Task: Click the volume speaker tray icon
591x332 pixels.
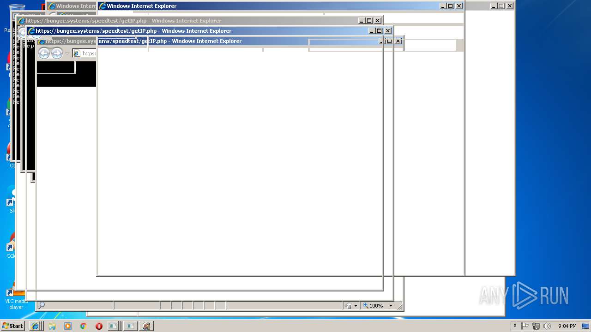Action: click(547, 326)
